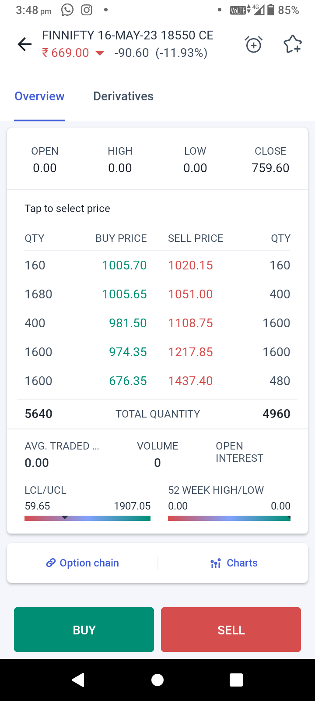Open the Option chain link
Screen dimensions: 315x701
[x=89, y=563]
